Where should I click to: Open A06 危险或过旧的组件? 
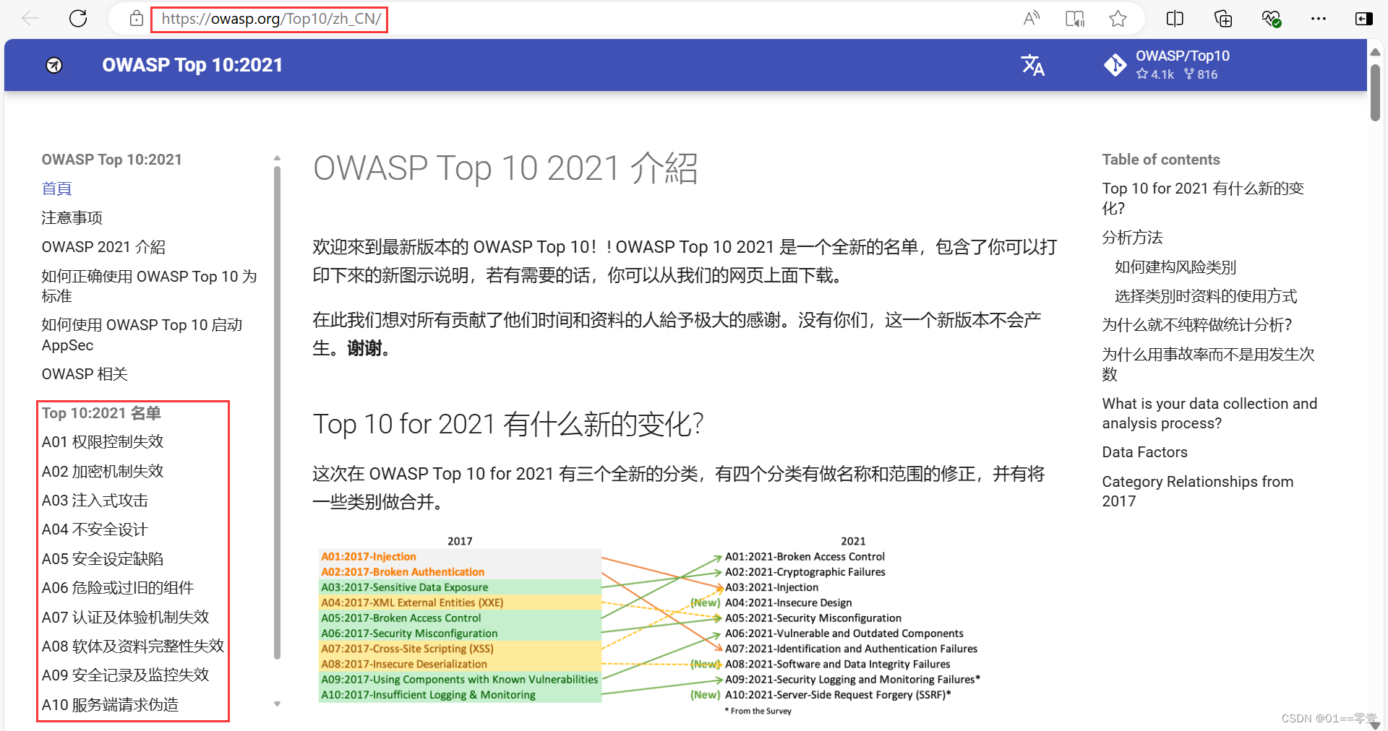click(118, 588)
